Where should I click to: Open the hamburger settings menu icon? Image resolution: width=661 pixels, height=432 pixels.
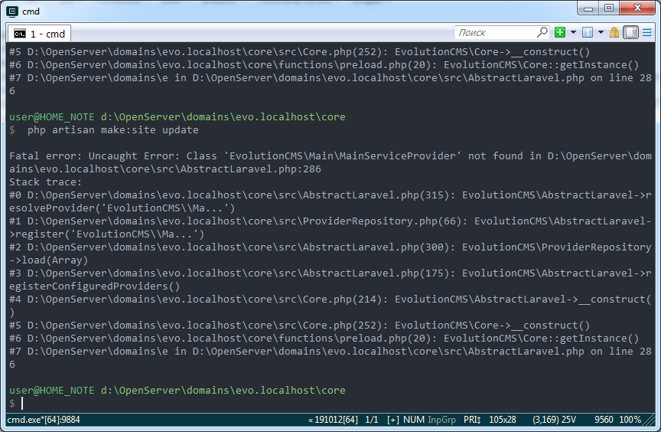click(x=647, y=32)
